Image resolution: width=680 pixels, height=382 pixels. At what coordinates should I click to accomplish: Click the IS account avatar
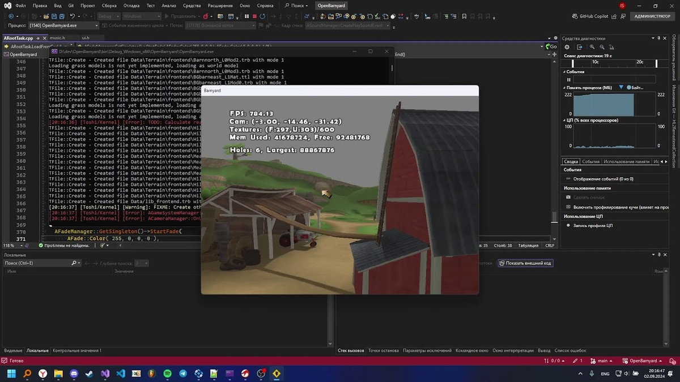pos(623,6)
